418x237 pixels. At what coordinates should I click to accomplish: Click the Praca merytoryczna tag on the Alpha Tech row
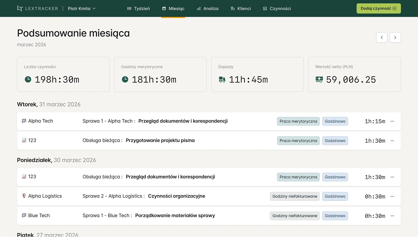pos(298,121)
